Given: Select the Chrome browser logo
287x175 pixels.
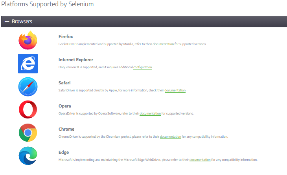Looking at the screenshot, I should tap(28, 133).
